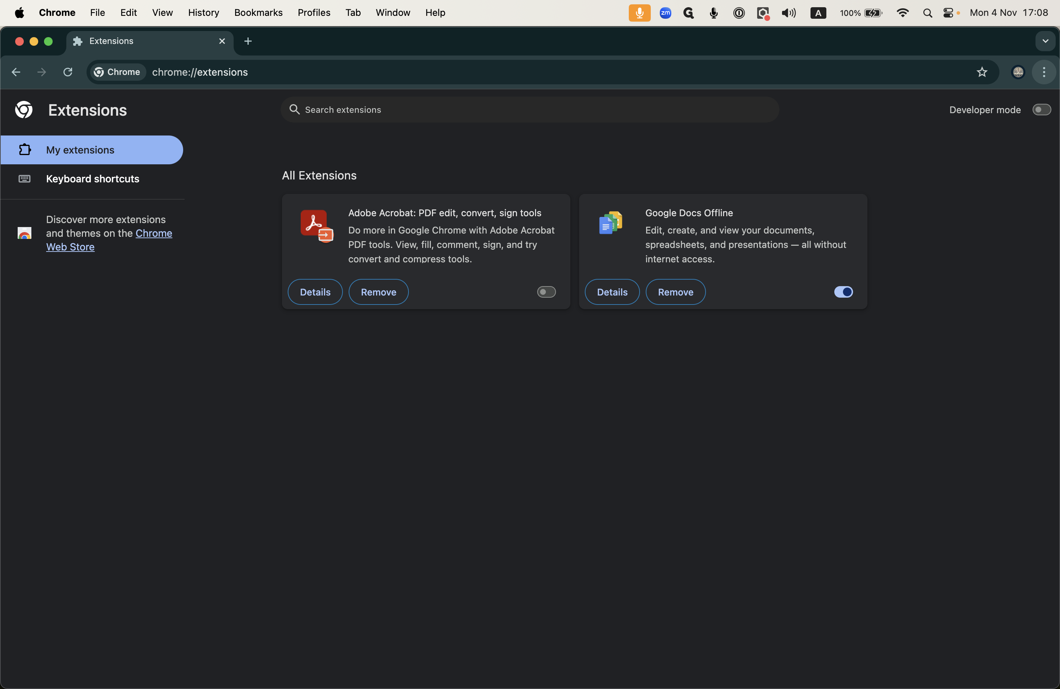Open Chrome three-dot menu

pyautogui.click(x=1044, y=72)
